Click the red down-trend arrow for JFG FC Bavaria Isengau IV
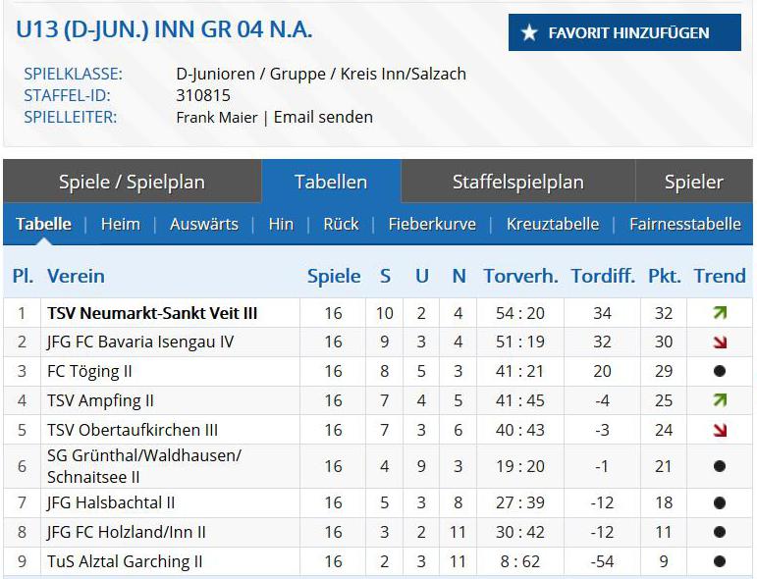The height and width of the screenshot is (579, 757). (720, 342)
